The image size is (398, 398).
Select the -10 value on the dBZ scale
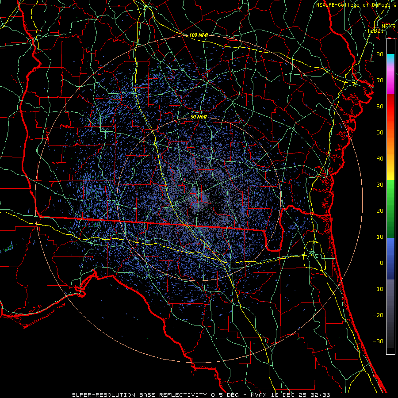(378, 289)
